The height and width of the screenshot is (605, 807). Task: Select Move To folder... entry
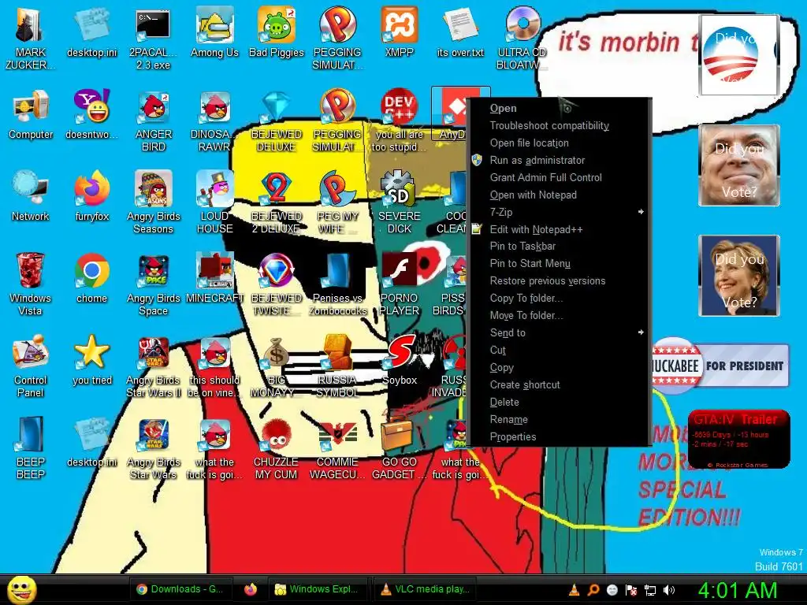click(559, 315)
